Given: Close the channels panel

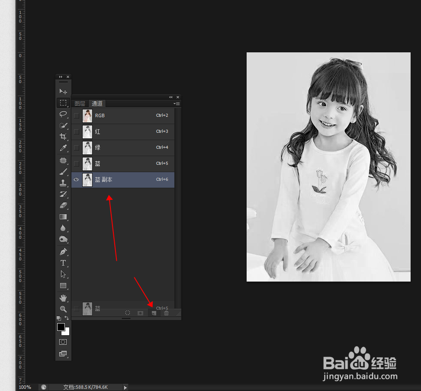Looking at the screenshot, I should [178, 97].
